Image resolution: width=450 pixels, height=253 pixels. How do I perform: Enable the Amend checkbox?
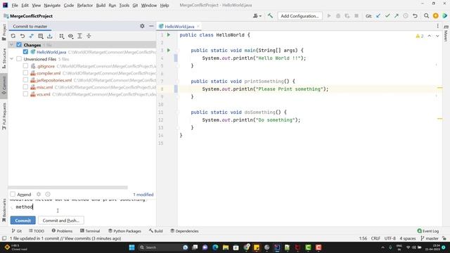click(x=13, y=194)
